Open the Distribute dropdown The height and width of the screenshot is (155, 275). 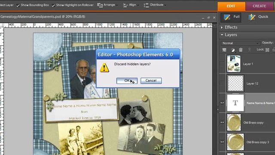coord(155,5)
